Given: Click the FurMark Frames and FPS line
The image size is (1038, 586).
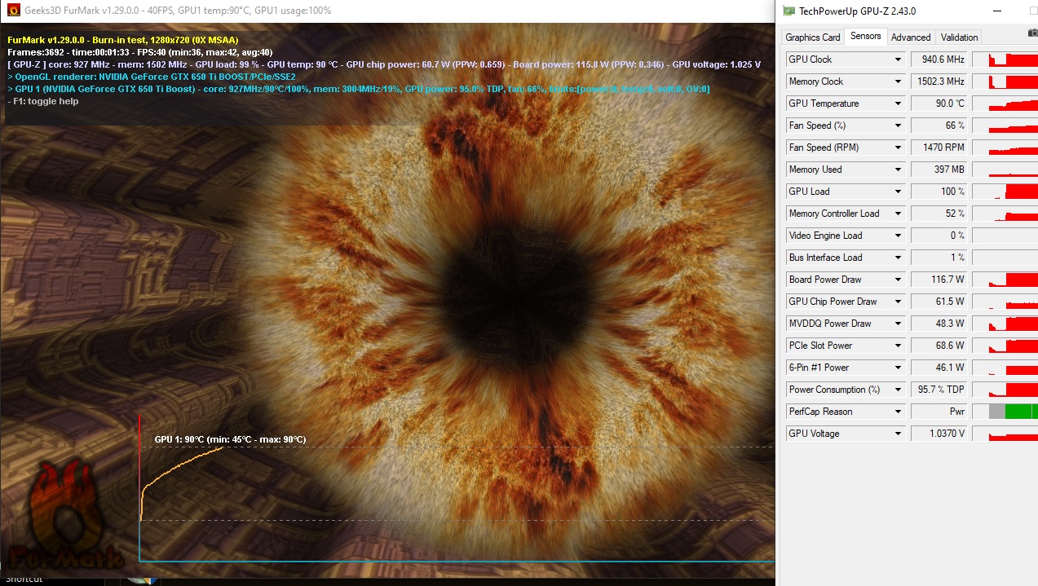Looking at the screenshot, I should 139,52.
